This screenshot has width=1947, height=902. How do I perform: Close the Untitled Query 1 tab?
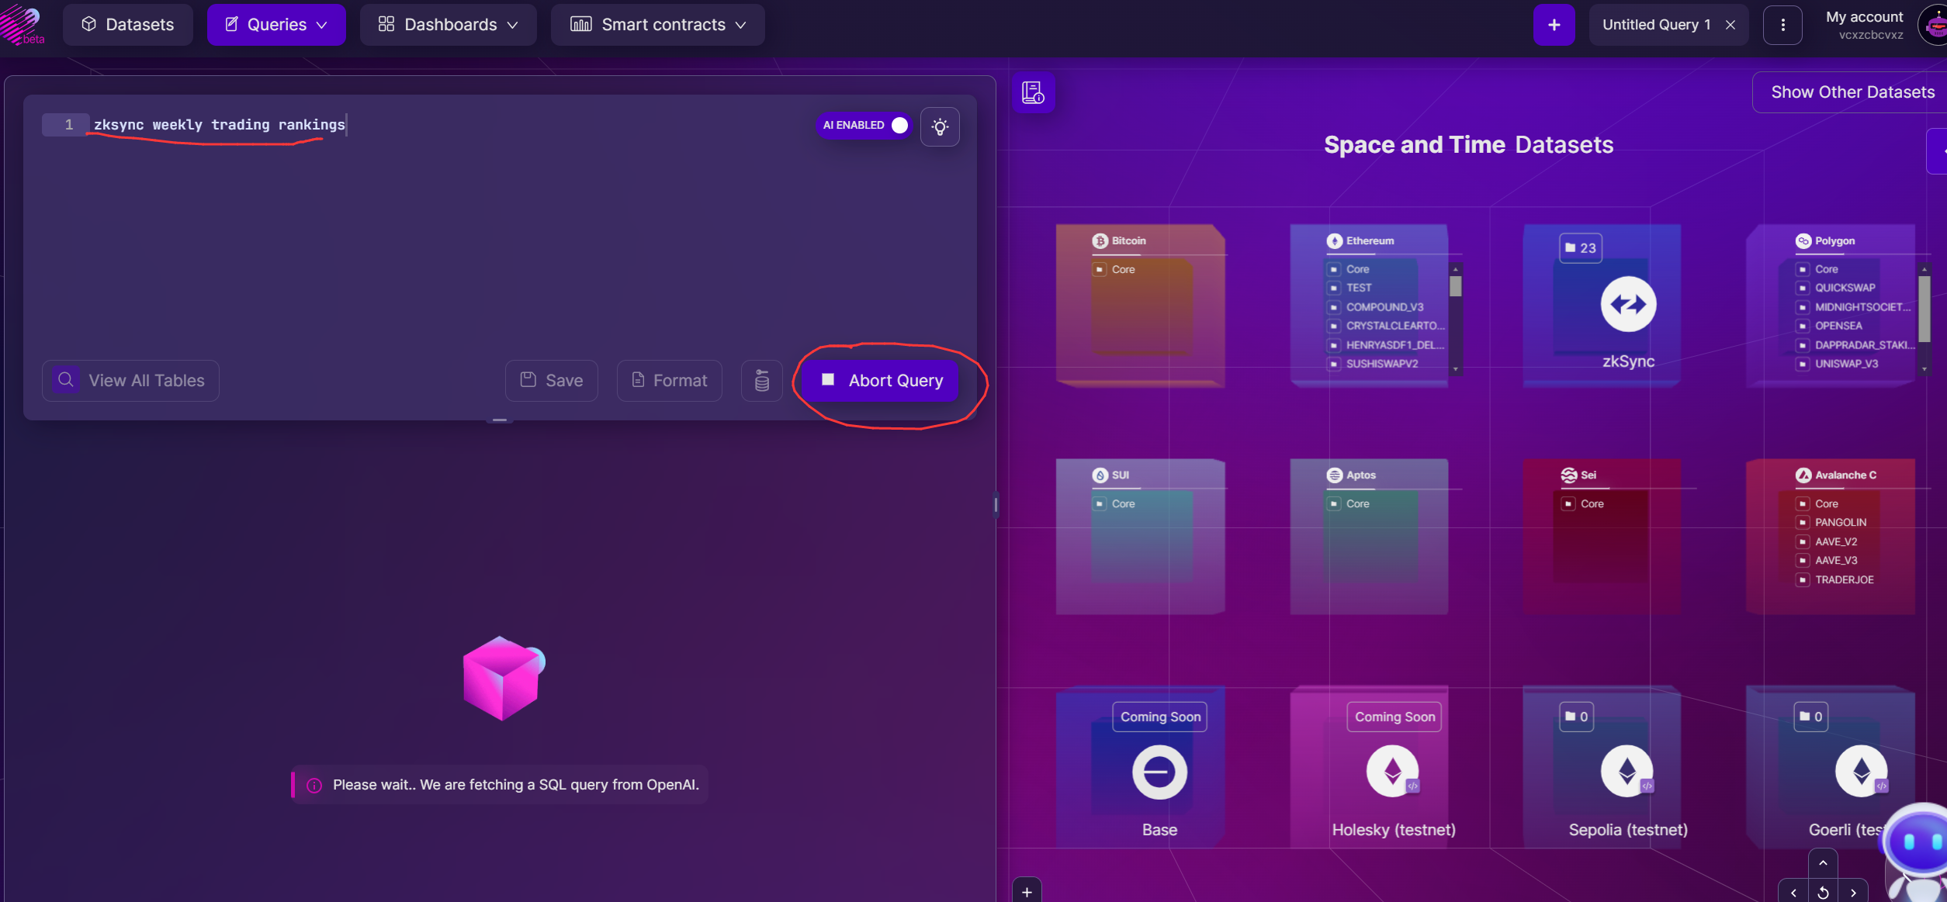1730,25
